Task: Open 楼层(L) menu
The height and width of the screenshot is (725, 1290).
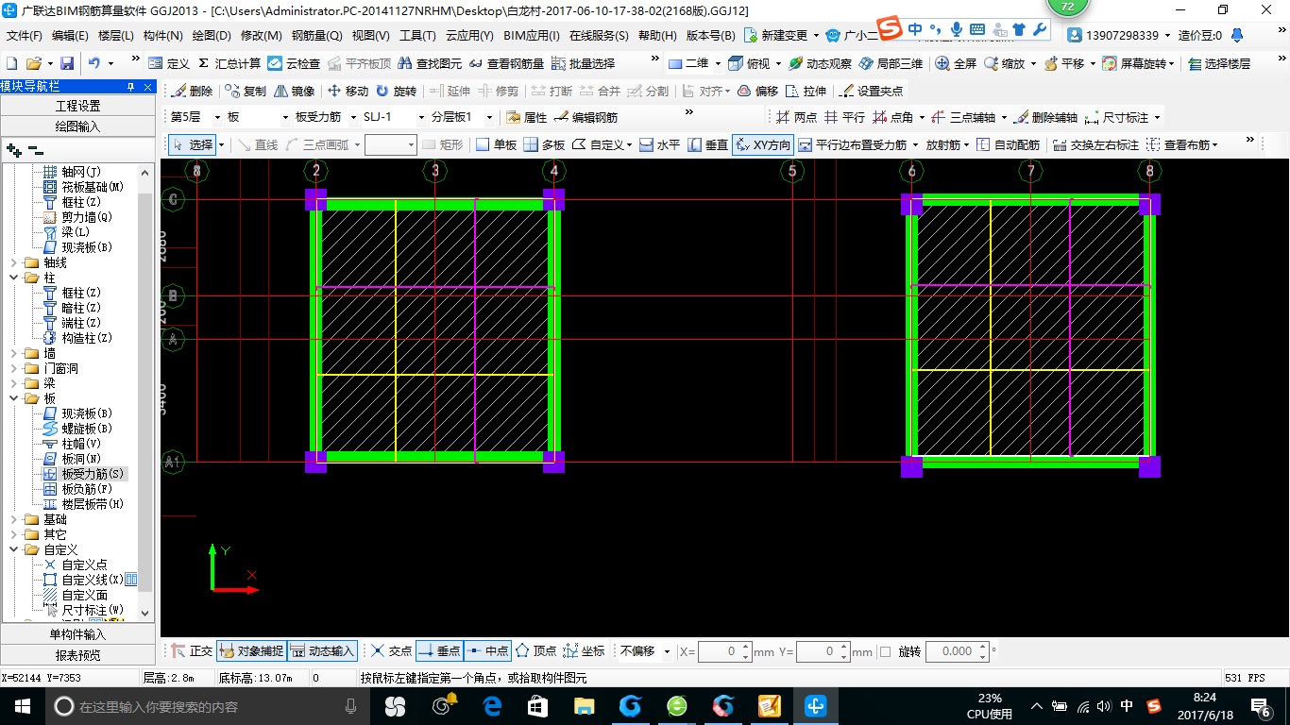Action: pos(116,36)
